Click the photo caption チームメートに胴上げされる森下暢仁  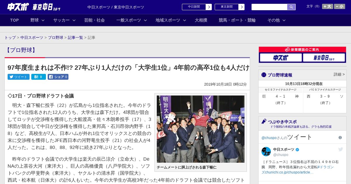[187, 167]
